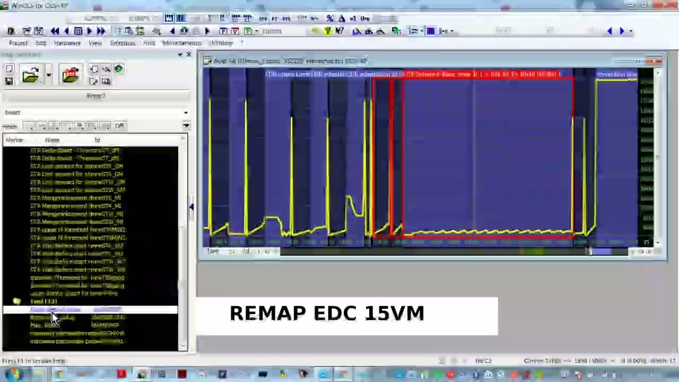Open the Find menu
The width and height of the screenshot is (679, 382).
coord(149,43)
